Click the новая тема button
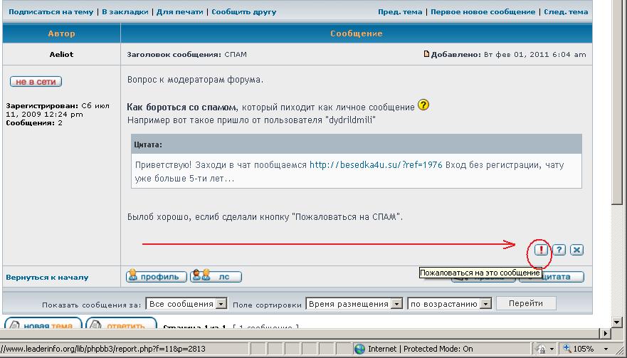The height and width of the screenshot is (358, 627). point(43,323)
